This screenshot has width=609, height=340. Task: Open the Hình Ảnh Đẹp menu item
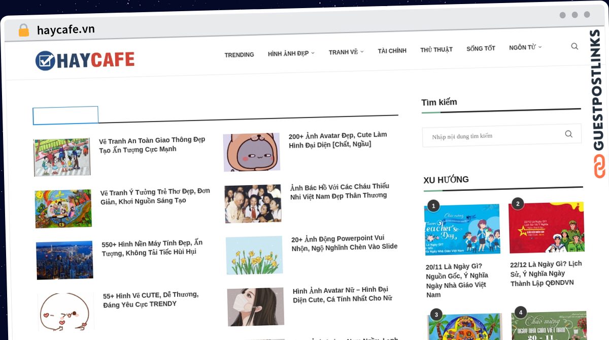coord(288,53)
